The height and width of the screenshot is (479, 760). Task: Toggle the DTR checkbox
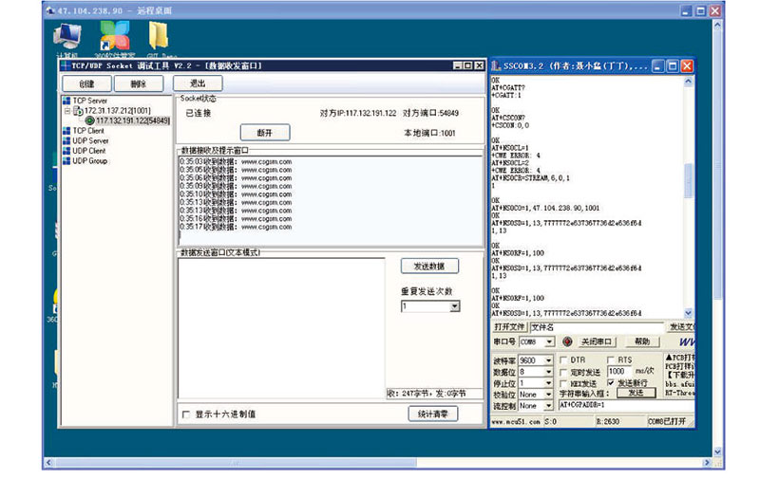pos(563,360)
